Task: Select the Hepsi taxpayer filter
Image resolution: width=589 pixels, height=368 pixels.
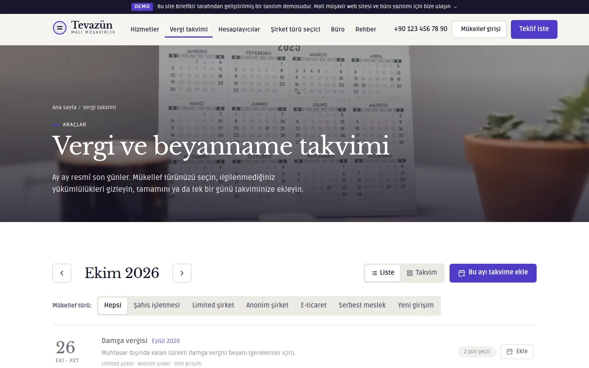Action: [x=113, y=305]
